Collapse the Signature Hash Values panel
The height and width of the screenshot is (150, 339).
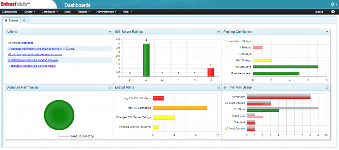pyautogui.click(x=110, y=88)
